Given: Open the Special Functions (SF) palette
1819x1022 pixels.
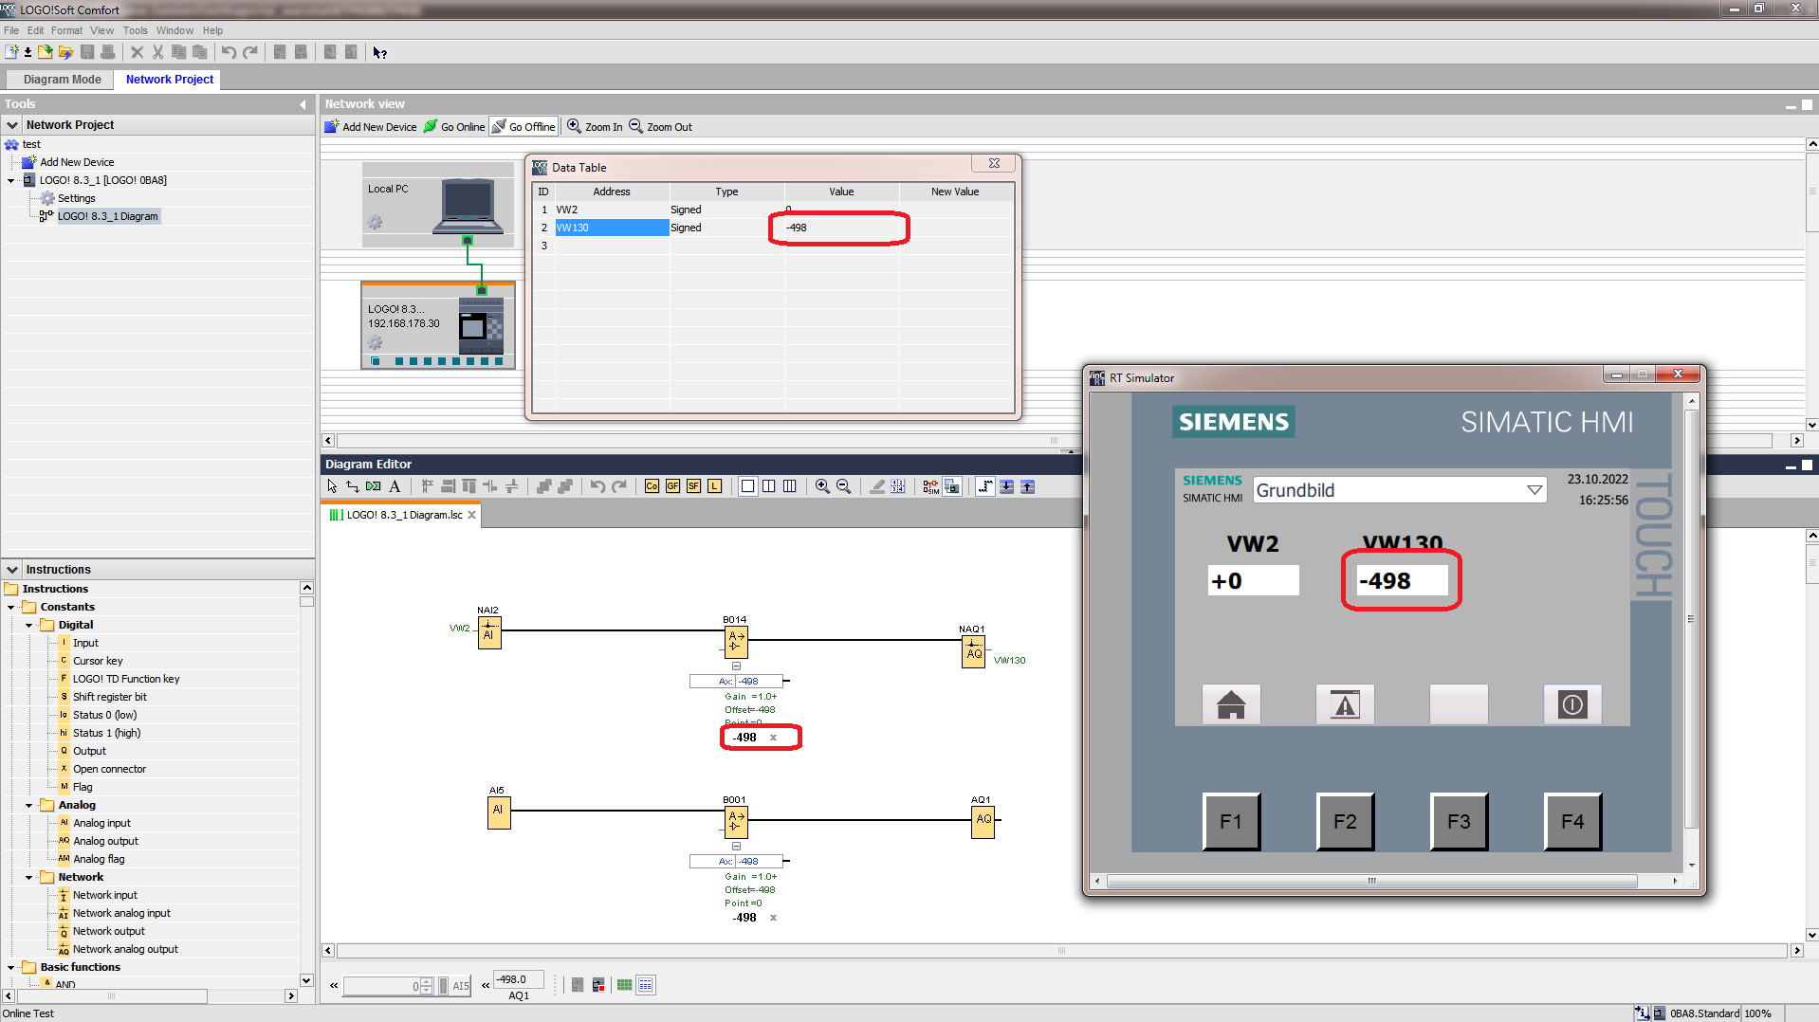Looking at the screenshot, I should point(693,486).
